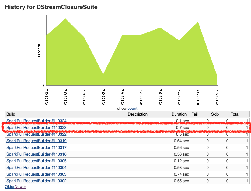Click the Fail column header
This screenshot has width=251, height=191.
194,114
